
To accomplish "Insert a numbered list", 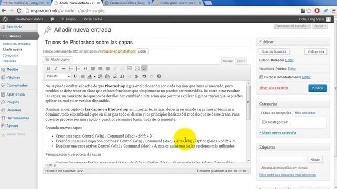I will (78, 69).
